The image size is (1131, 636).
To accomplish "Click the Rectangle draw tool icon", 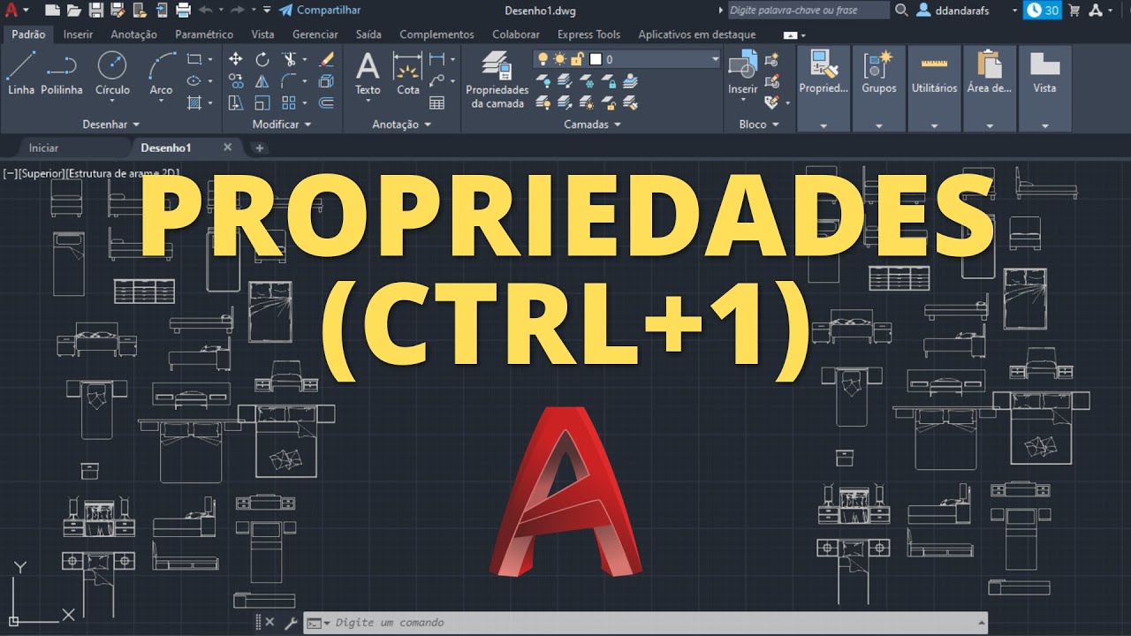I will (x=194, y=59).
